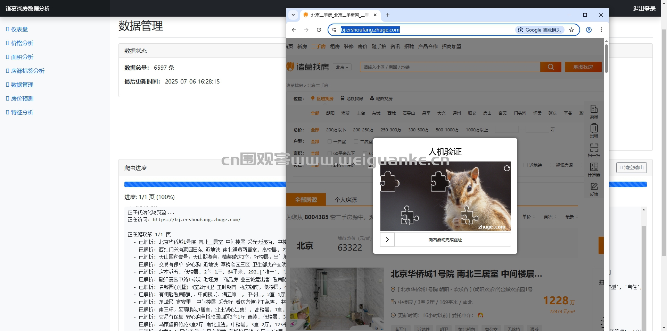Click the listing bathroom photo thumbnail
The height and width of the screenshot is (331, 667).
tap(337, 299)
